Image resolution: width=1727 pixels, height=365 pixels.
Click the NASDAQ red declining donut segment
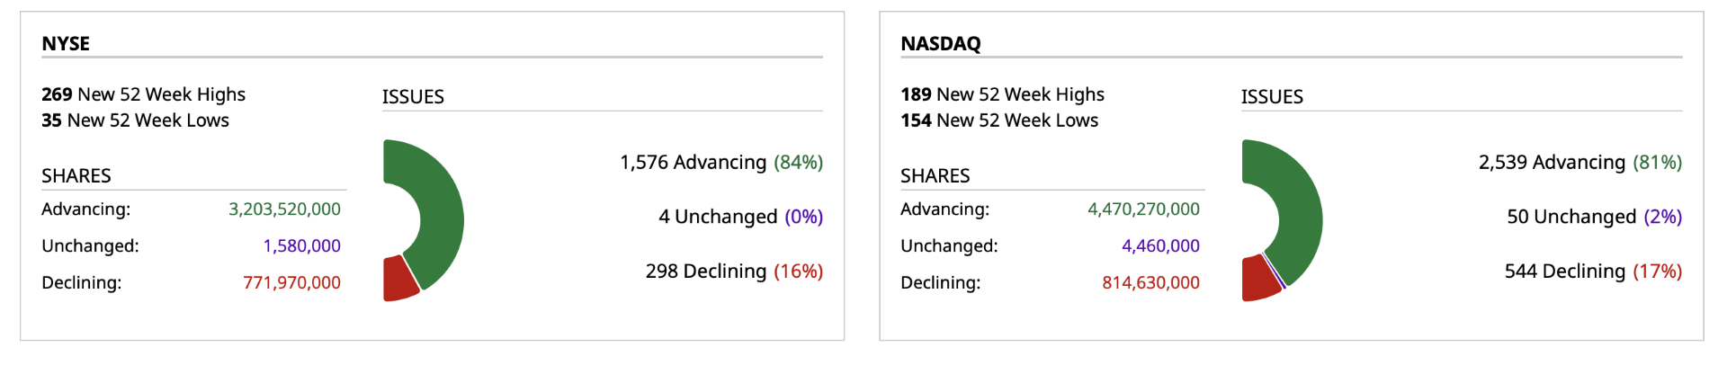click(x=1257, y=280)
